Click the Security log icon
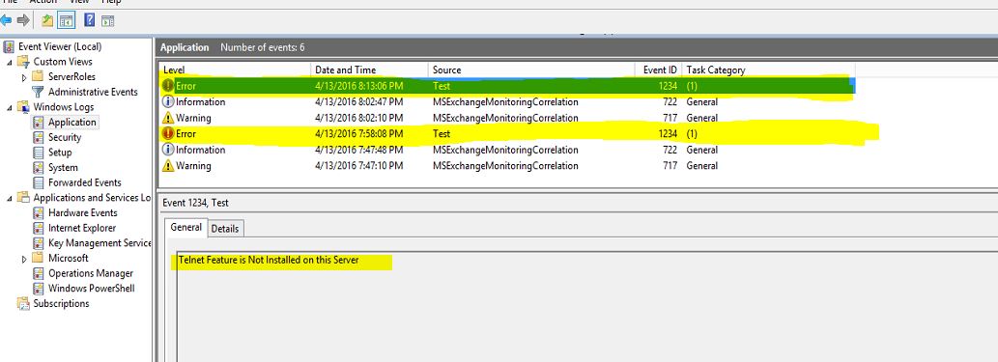 coord(39,137)
